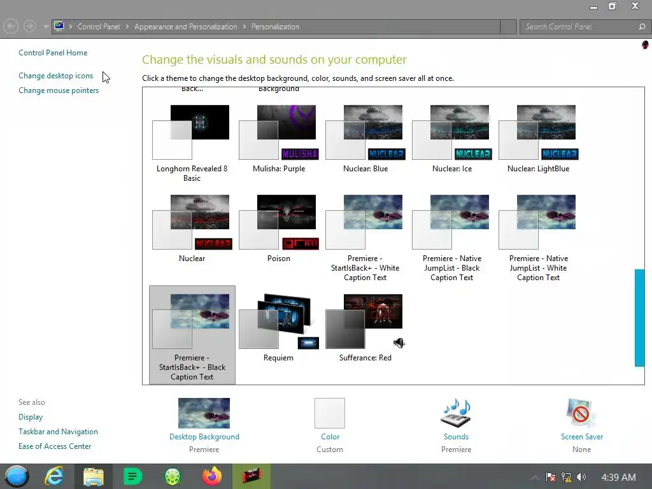This screenshot has height=489, width=652.
Task: Open Ease of Access Center
Action: click(x=55, y=446)
